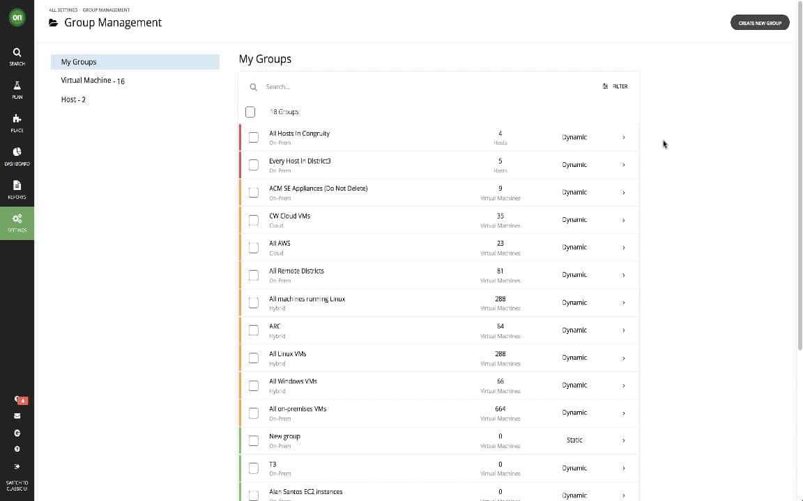This screenshot has width=803, height=501.
Task: Expand the All Hosts In Congruity chevron
Action: 623,137
